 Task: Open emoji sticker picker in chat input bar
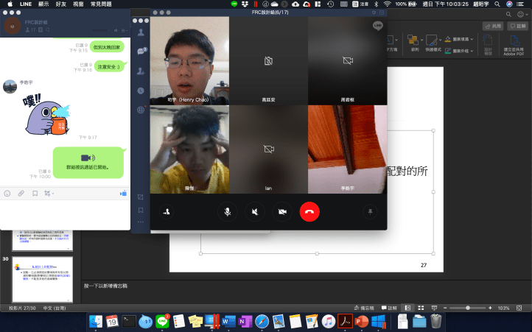7,194
